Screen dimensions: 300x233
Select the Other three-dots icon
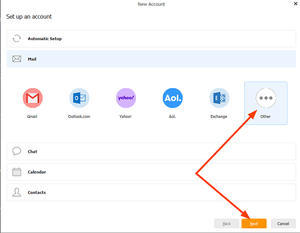[x=265, y=98]
